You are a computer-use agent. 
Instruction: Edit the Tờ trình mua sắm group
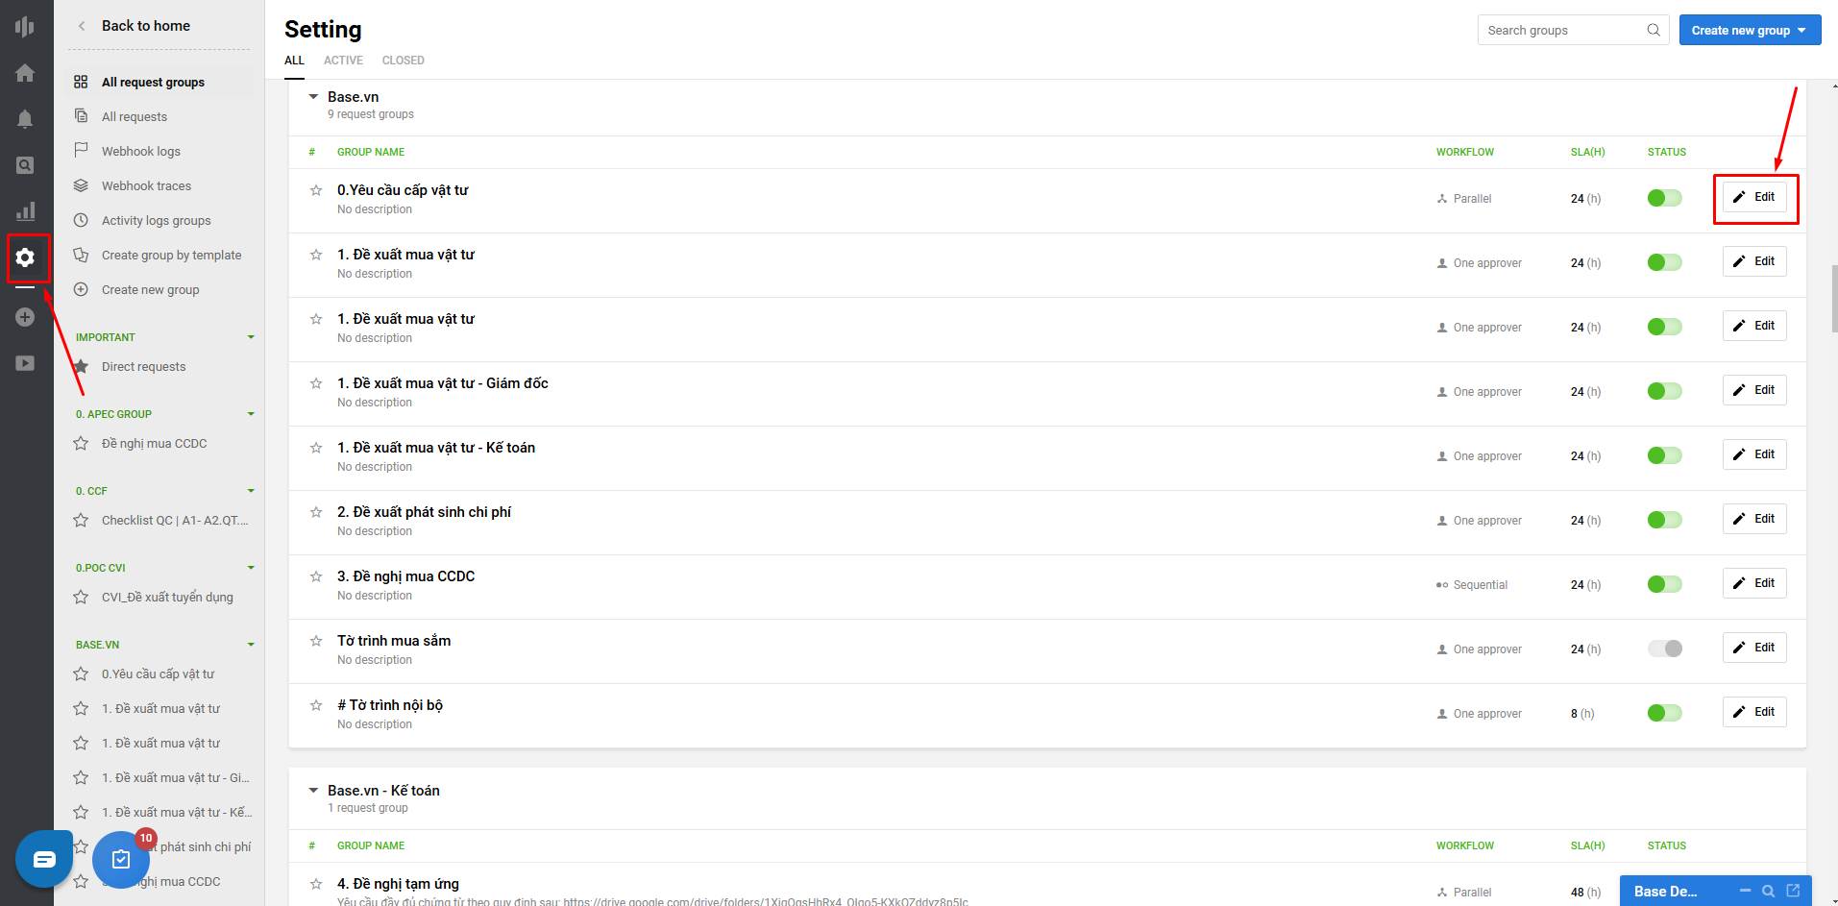[x=1754, y=648]
